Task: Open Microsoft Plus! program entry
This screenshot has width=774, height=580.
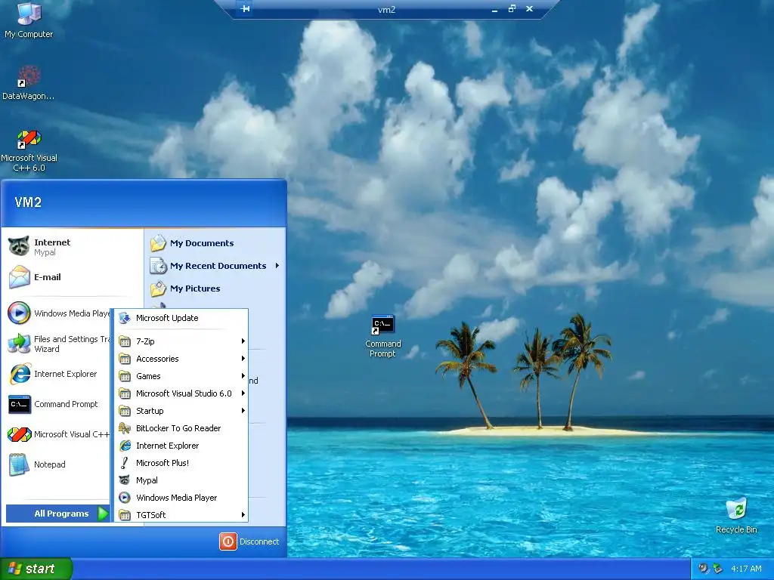Action: [x=181, y=463]
